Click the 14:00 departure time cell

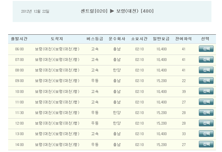[19, 145]
